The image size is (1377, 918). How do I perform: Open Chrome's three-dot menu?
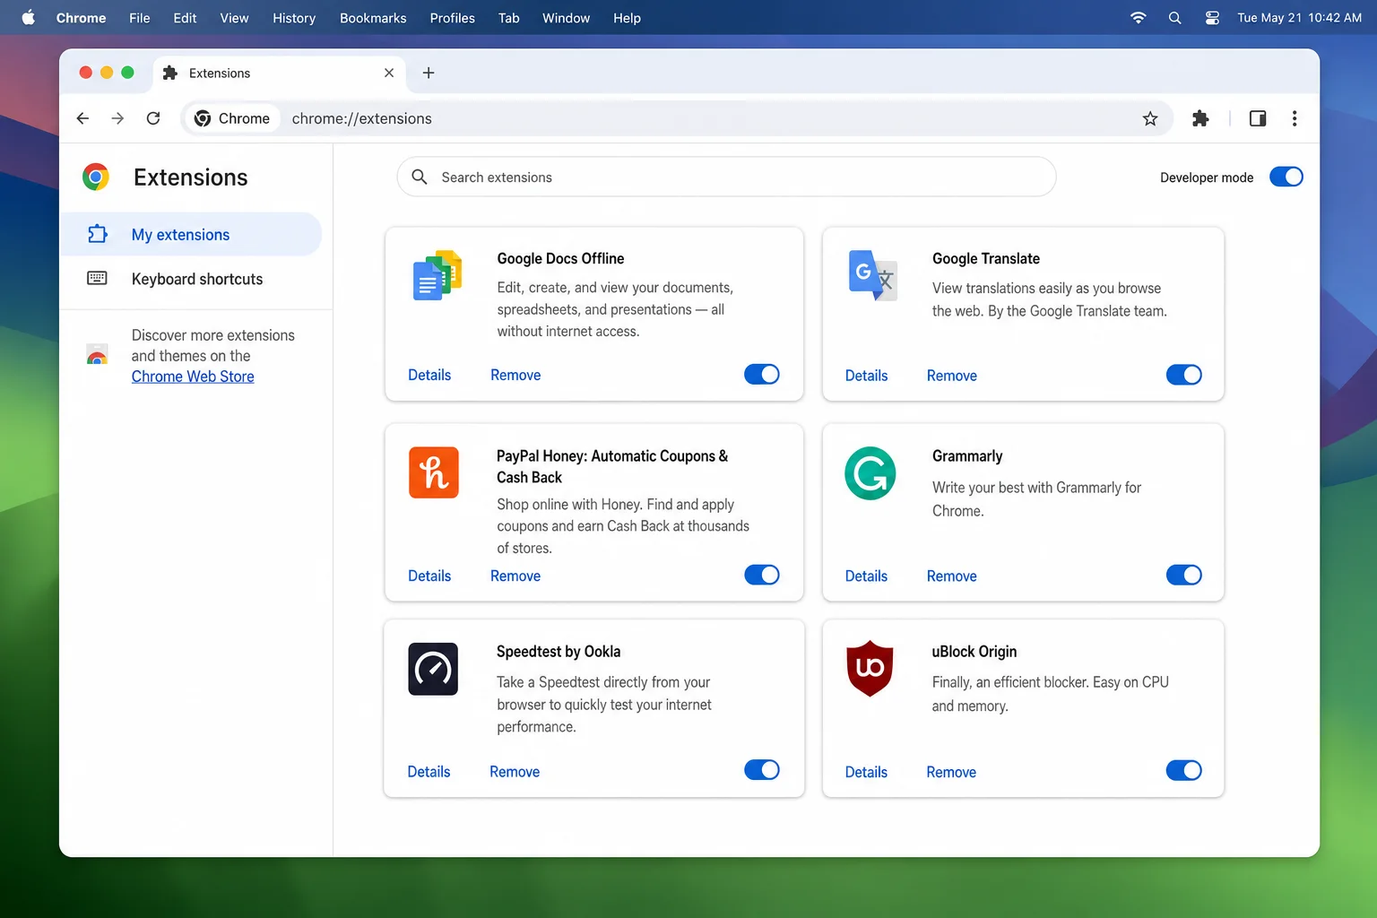click(x=1295, y=118)
